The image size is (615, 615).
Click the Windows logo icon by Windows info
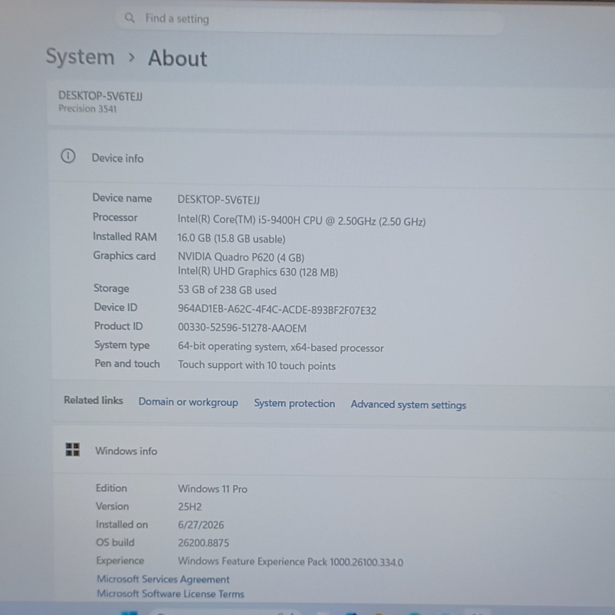point(73,449)
